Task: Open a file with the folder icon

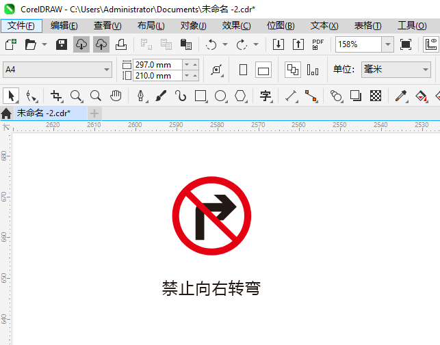Action: click(30, 44)
